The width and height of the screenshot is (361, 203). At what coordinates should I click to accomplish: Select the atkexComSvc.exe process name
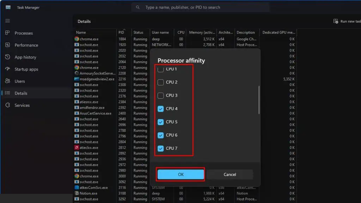click(94, 187)
